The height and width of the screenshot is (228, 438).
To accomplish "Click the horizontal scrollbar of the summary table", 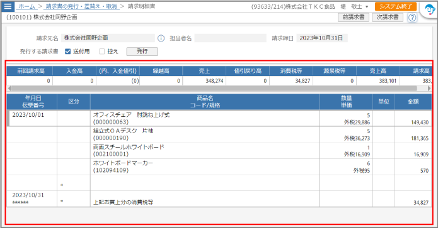I will [x=214, y=89].
